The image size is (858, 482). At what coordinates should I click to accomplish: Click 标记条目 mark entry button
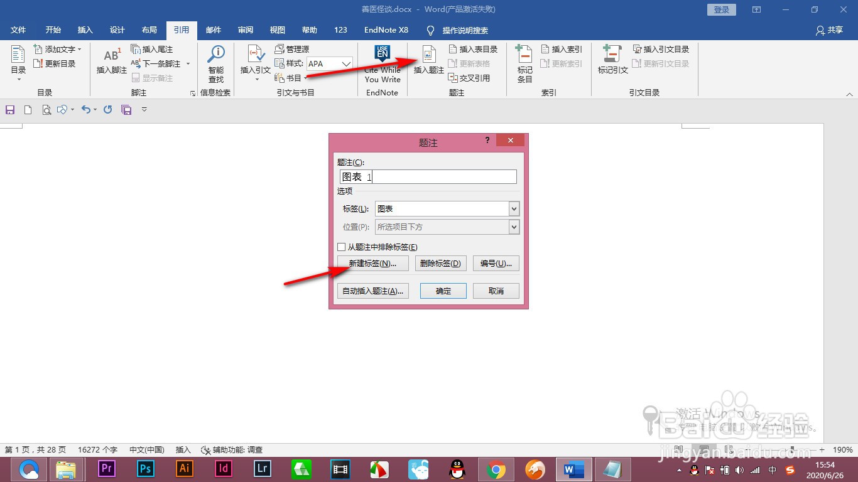pos(525,63)
